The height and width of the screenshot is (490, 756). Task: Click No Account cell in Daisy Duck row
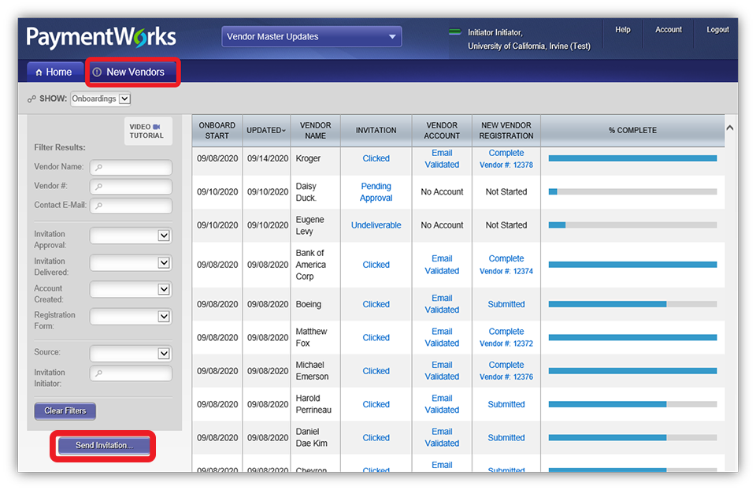pos(442,192)
